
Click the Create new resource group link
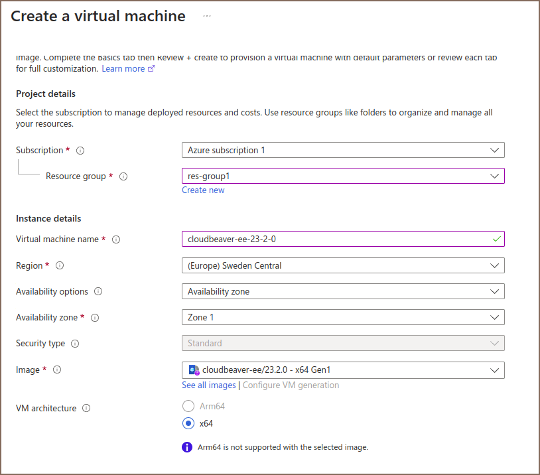[203, 190]
